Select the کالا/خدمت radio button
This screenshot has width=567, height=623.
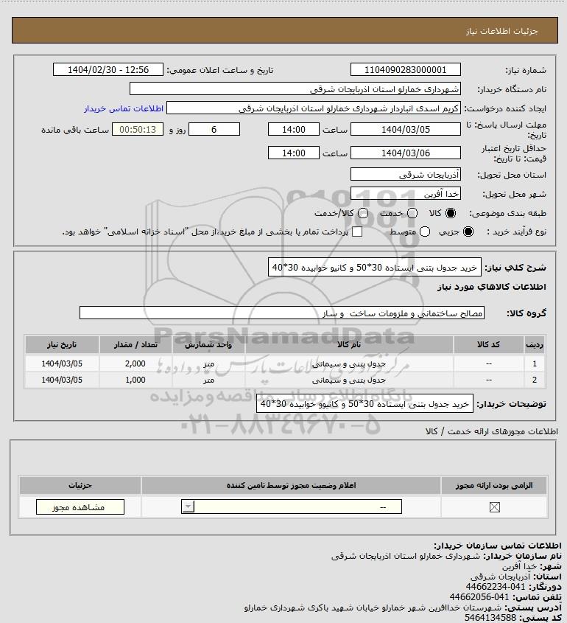(x=362, y=213)
